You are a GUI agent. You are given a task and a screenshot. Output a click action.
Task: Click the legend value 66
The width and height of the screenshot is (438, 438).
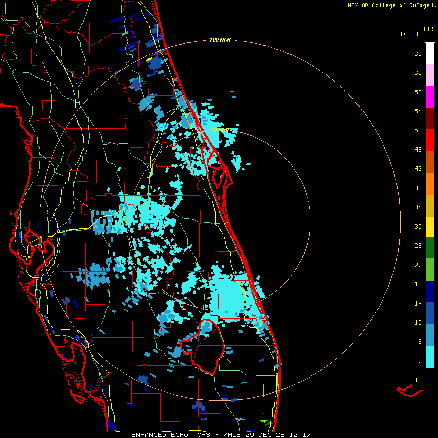click(x=418, y=54)
